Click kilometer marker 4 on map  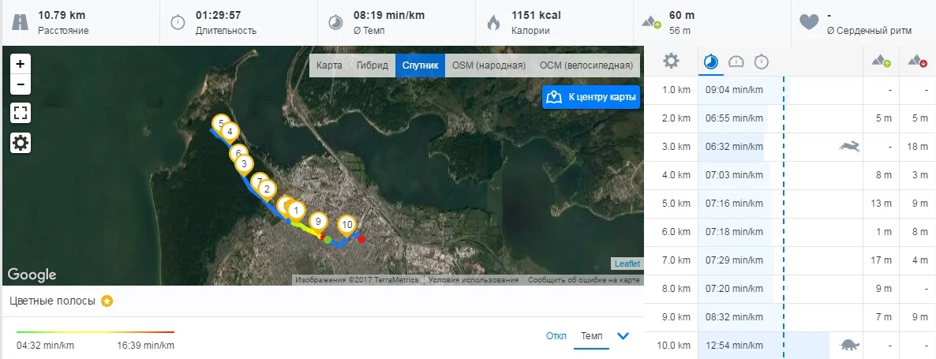click(x=230, y=132)
